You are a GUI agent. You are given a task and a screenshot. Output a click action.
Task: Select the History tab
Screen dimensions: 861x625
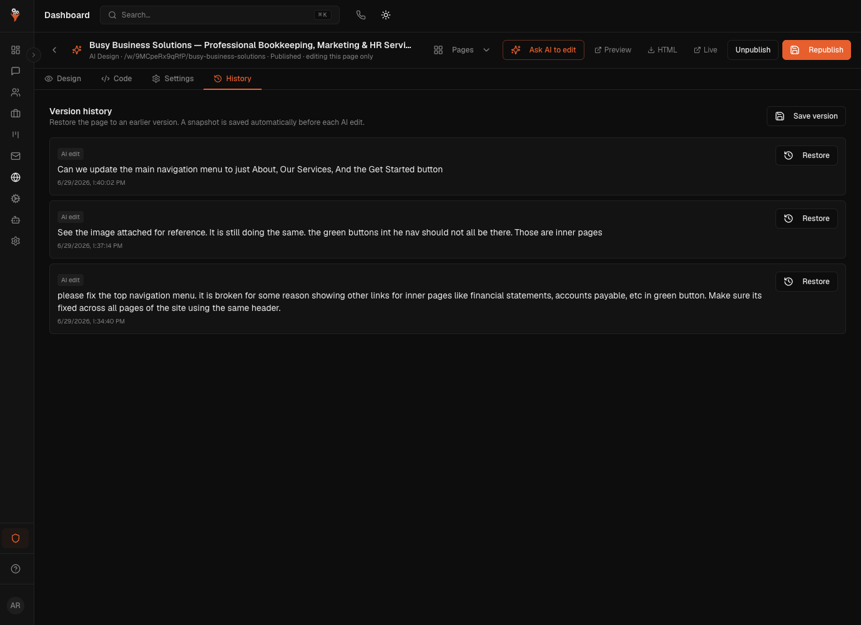point(232,79)
